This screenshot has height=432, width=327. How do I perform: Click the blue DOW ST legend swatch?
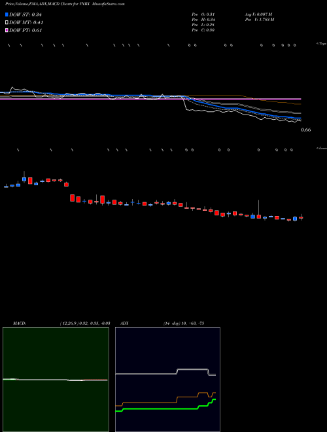(7, 14)
